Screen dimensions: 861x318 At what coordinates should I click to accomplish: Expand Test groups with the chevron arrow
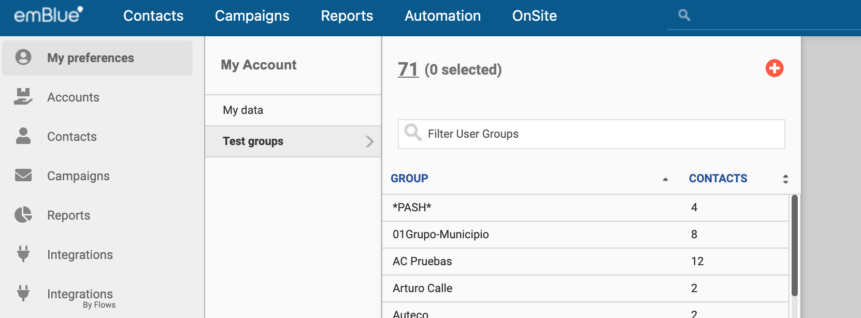tap(369, 141)
